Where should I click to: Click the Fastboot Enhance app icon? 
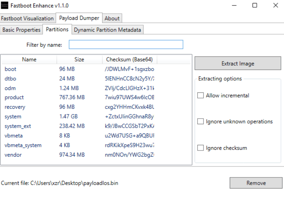click(5, 5)
